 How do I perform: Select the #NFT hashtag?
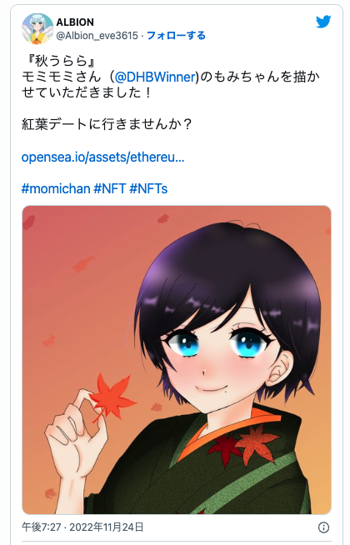tap(110, 188)
